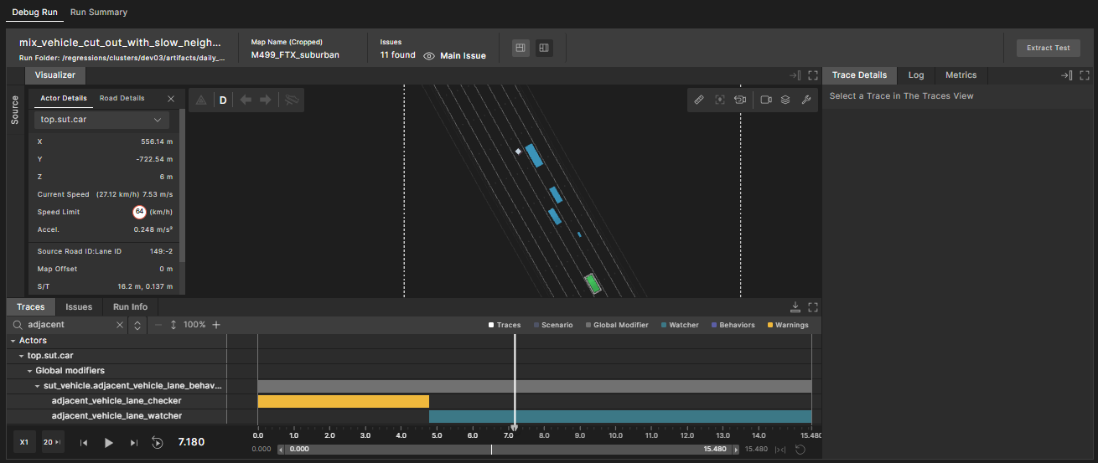Download traces using the download icon
Image resolution: width=1098 pixels, height=463 pixels.
[x=795, y=307]
